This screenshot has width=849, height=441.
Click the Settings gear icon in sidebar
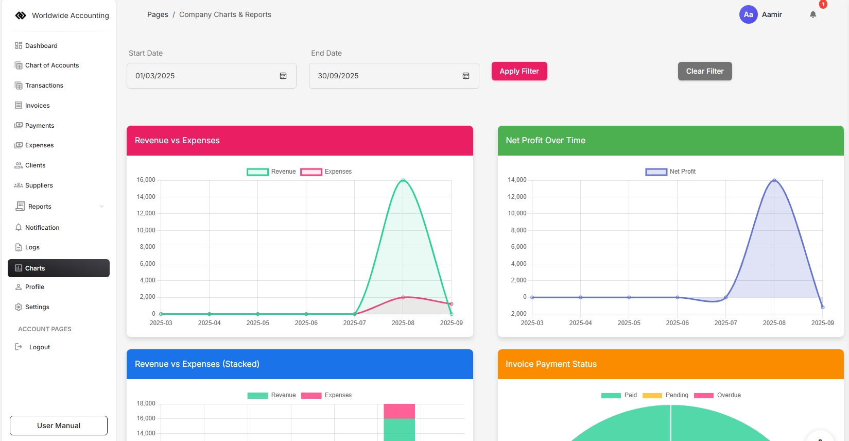[x=19, y=307]
